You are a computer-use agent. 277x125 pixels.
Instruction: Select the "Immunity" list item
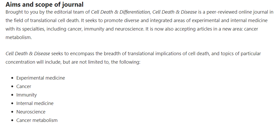coord(27,95)
